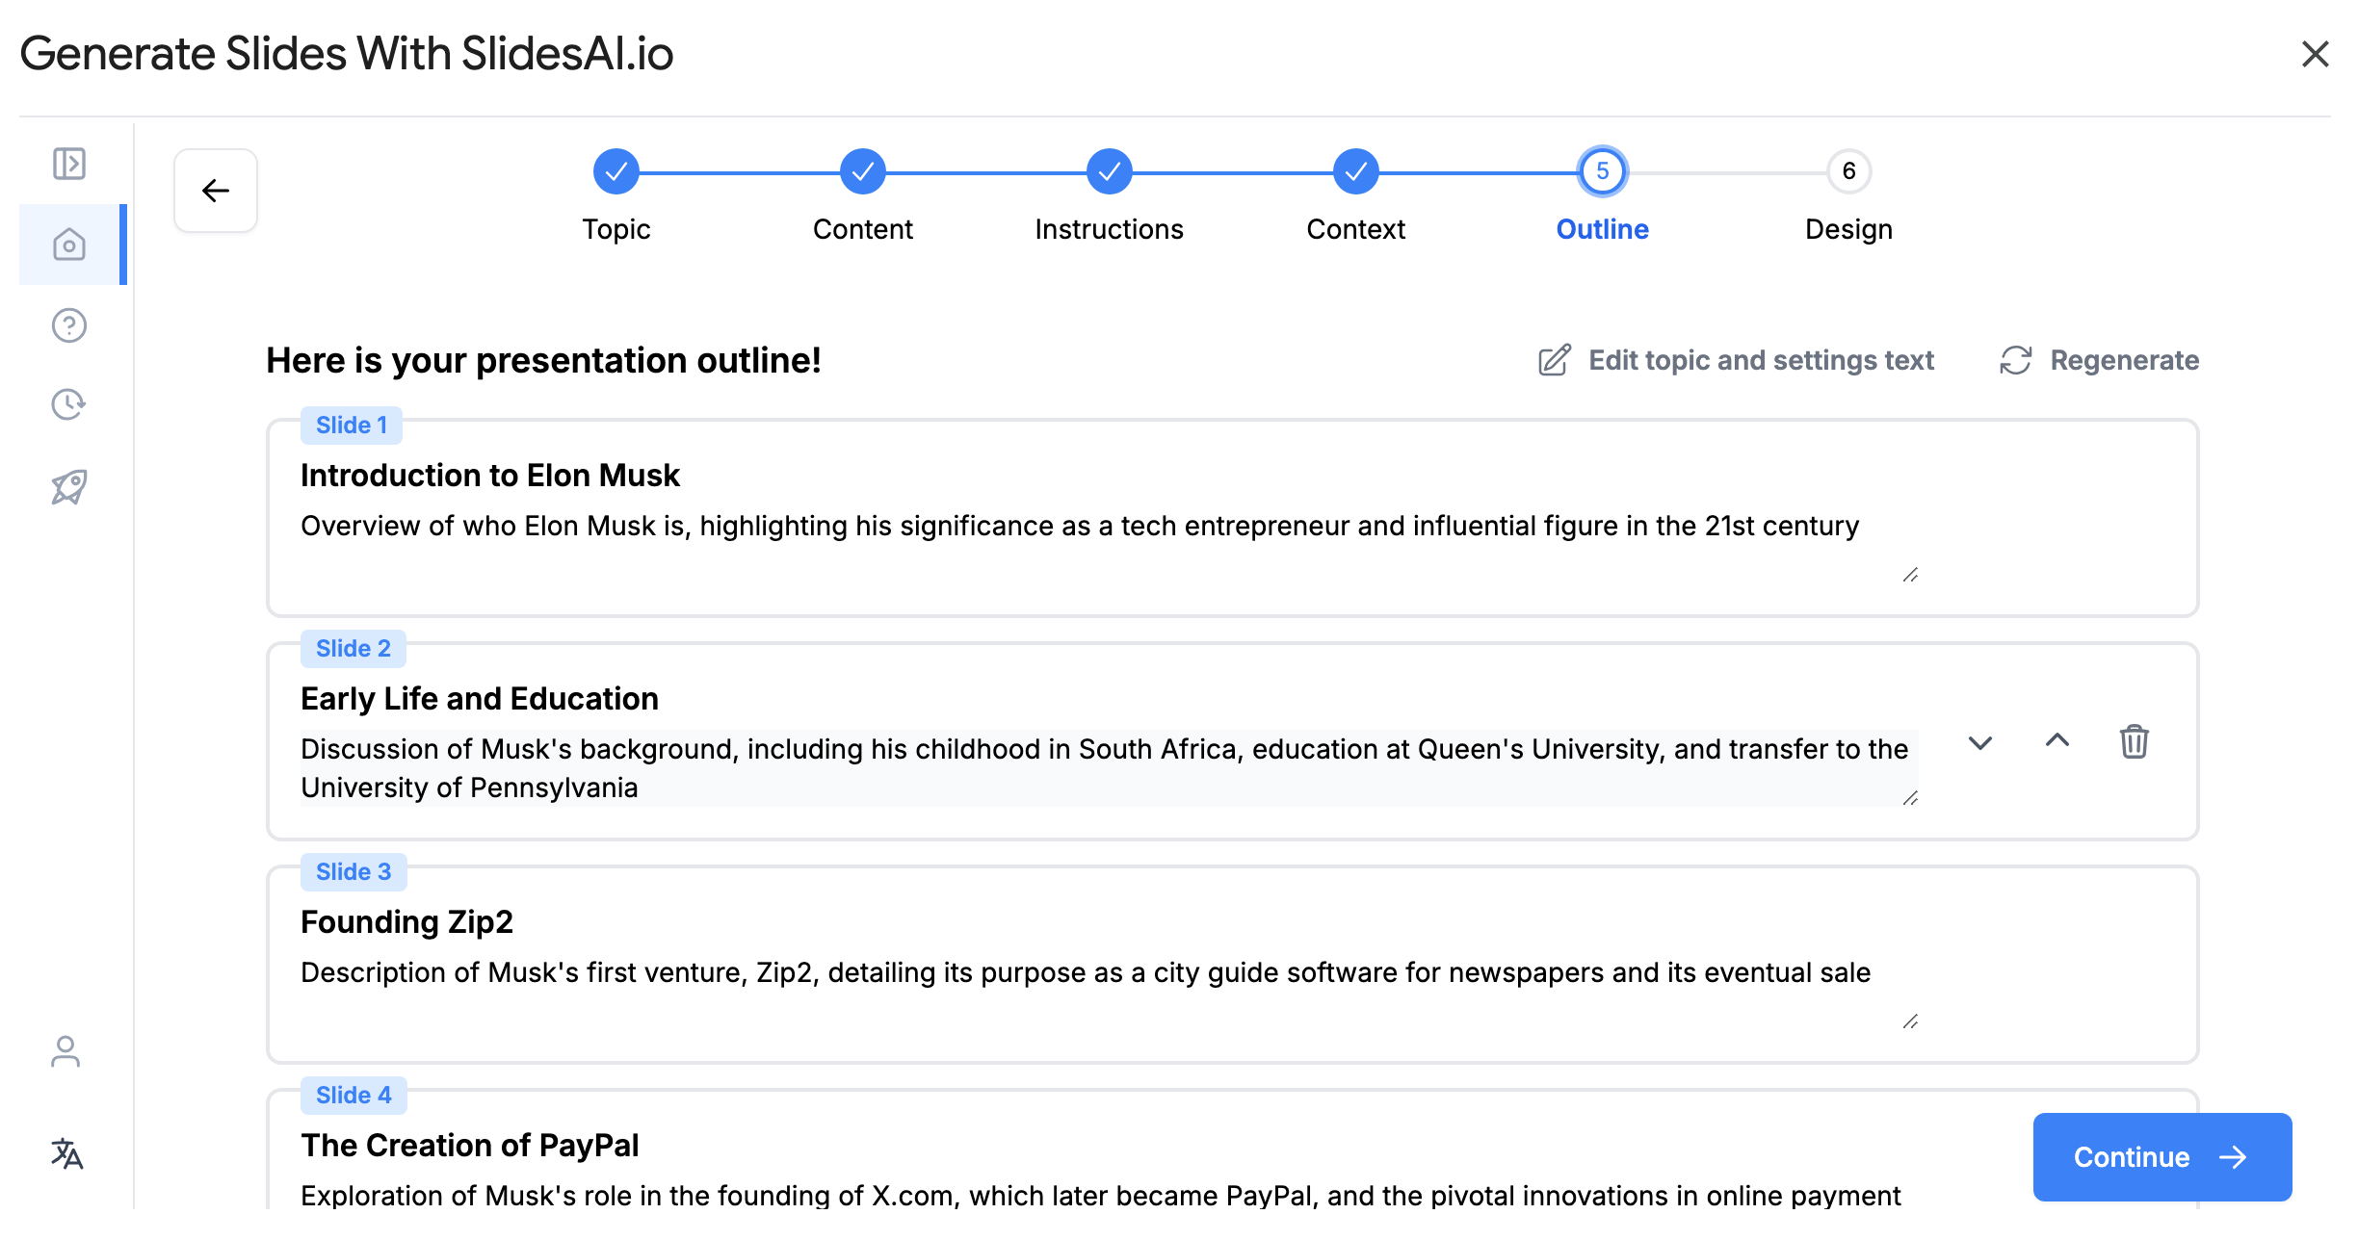Image resolution: width=2358 pixels, height=1240 pixels.
Task: Delete Slide 2 with trash icon
Action: [2135, 741]
